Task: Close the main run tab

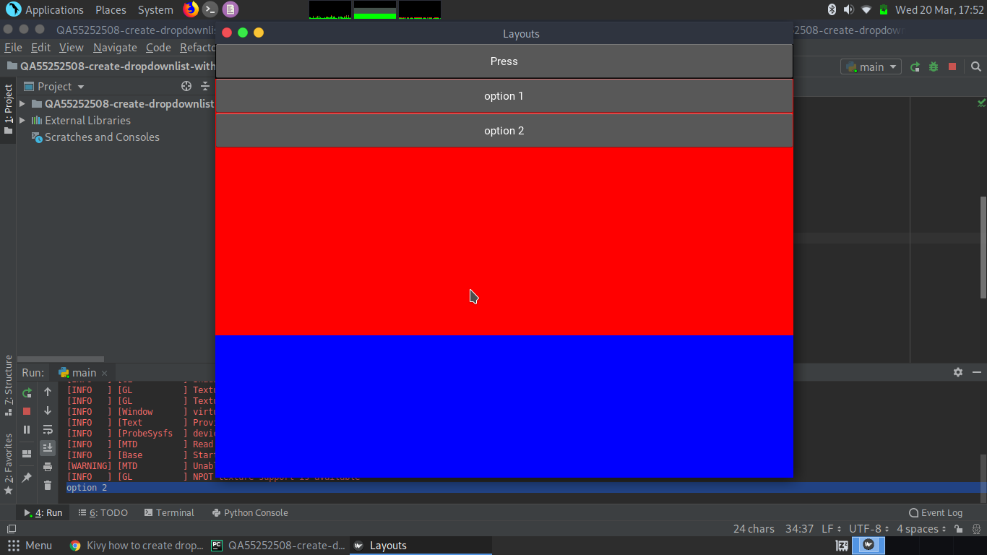Action: 104,373
